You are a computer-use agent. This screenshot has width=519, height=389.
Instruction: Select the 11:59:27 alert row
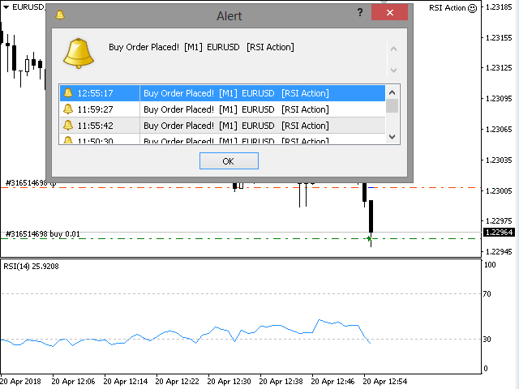pyautogui.click(x=222, y=109)
